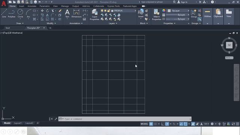Expand the Layers panel
Image resolution: width=240 pixels, height=135 pixels.
click(x=113, y=23)
